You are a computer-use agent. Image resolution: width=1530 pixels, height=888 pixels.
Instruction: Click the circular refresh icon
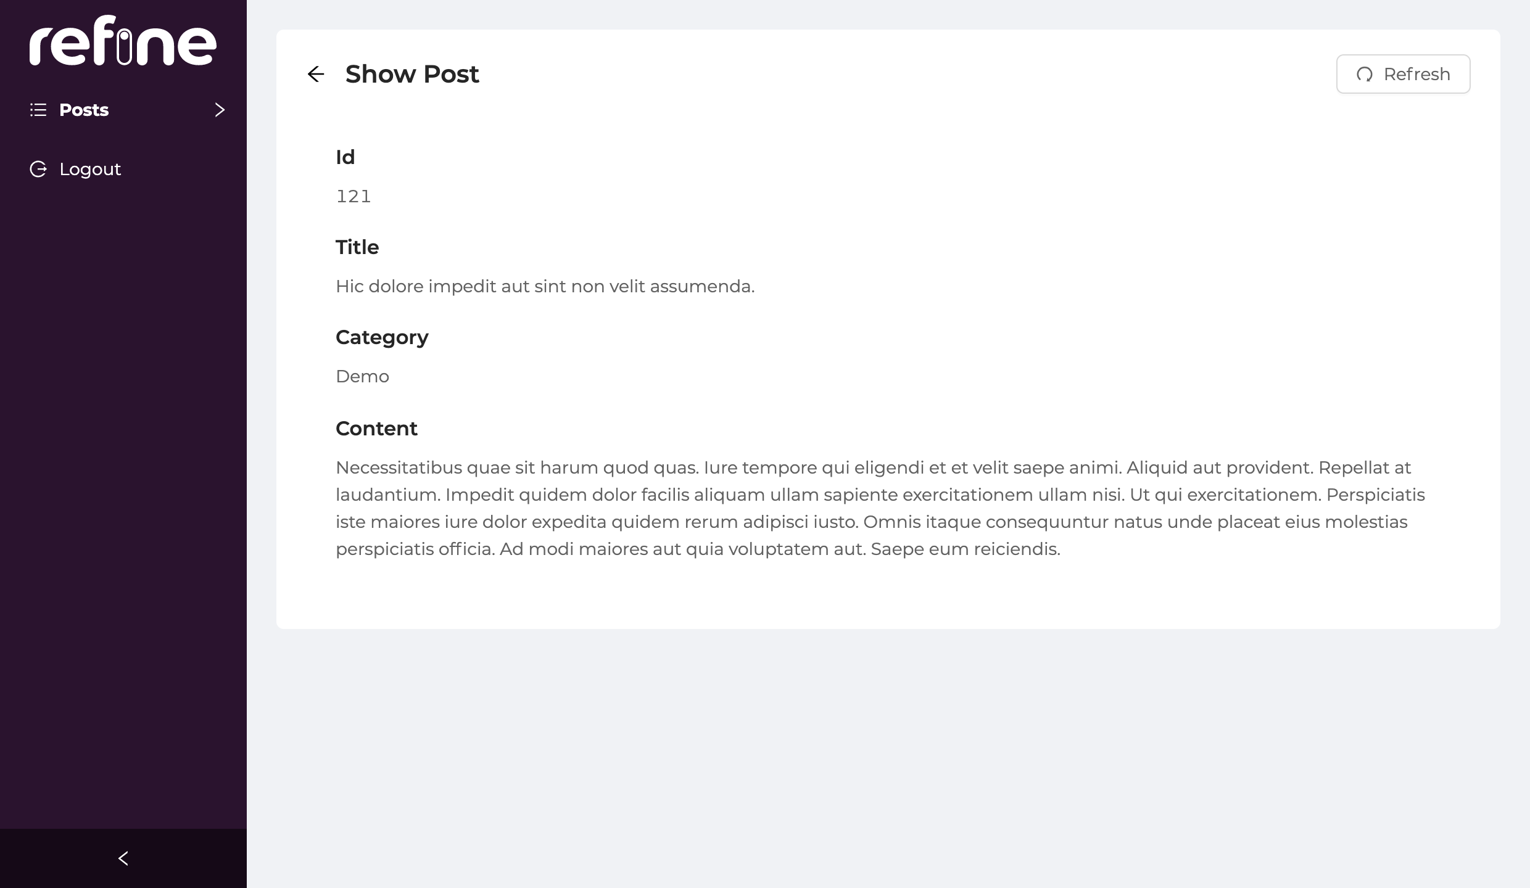pyautogui.click(x=1364, y=75)
